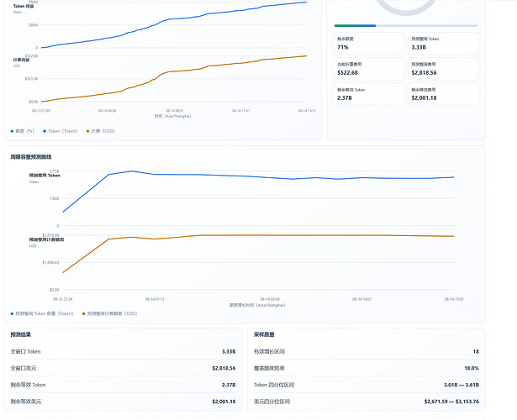Click the 全窗口美元 $2,818.56 row
Viewport: 517px width, 420px height.
[123, 368]
